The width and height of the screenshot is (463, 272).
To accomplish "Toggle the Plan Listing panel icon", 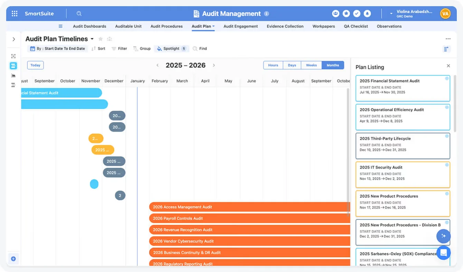I will click(446, 49).
